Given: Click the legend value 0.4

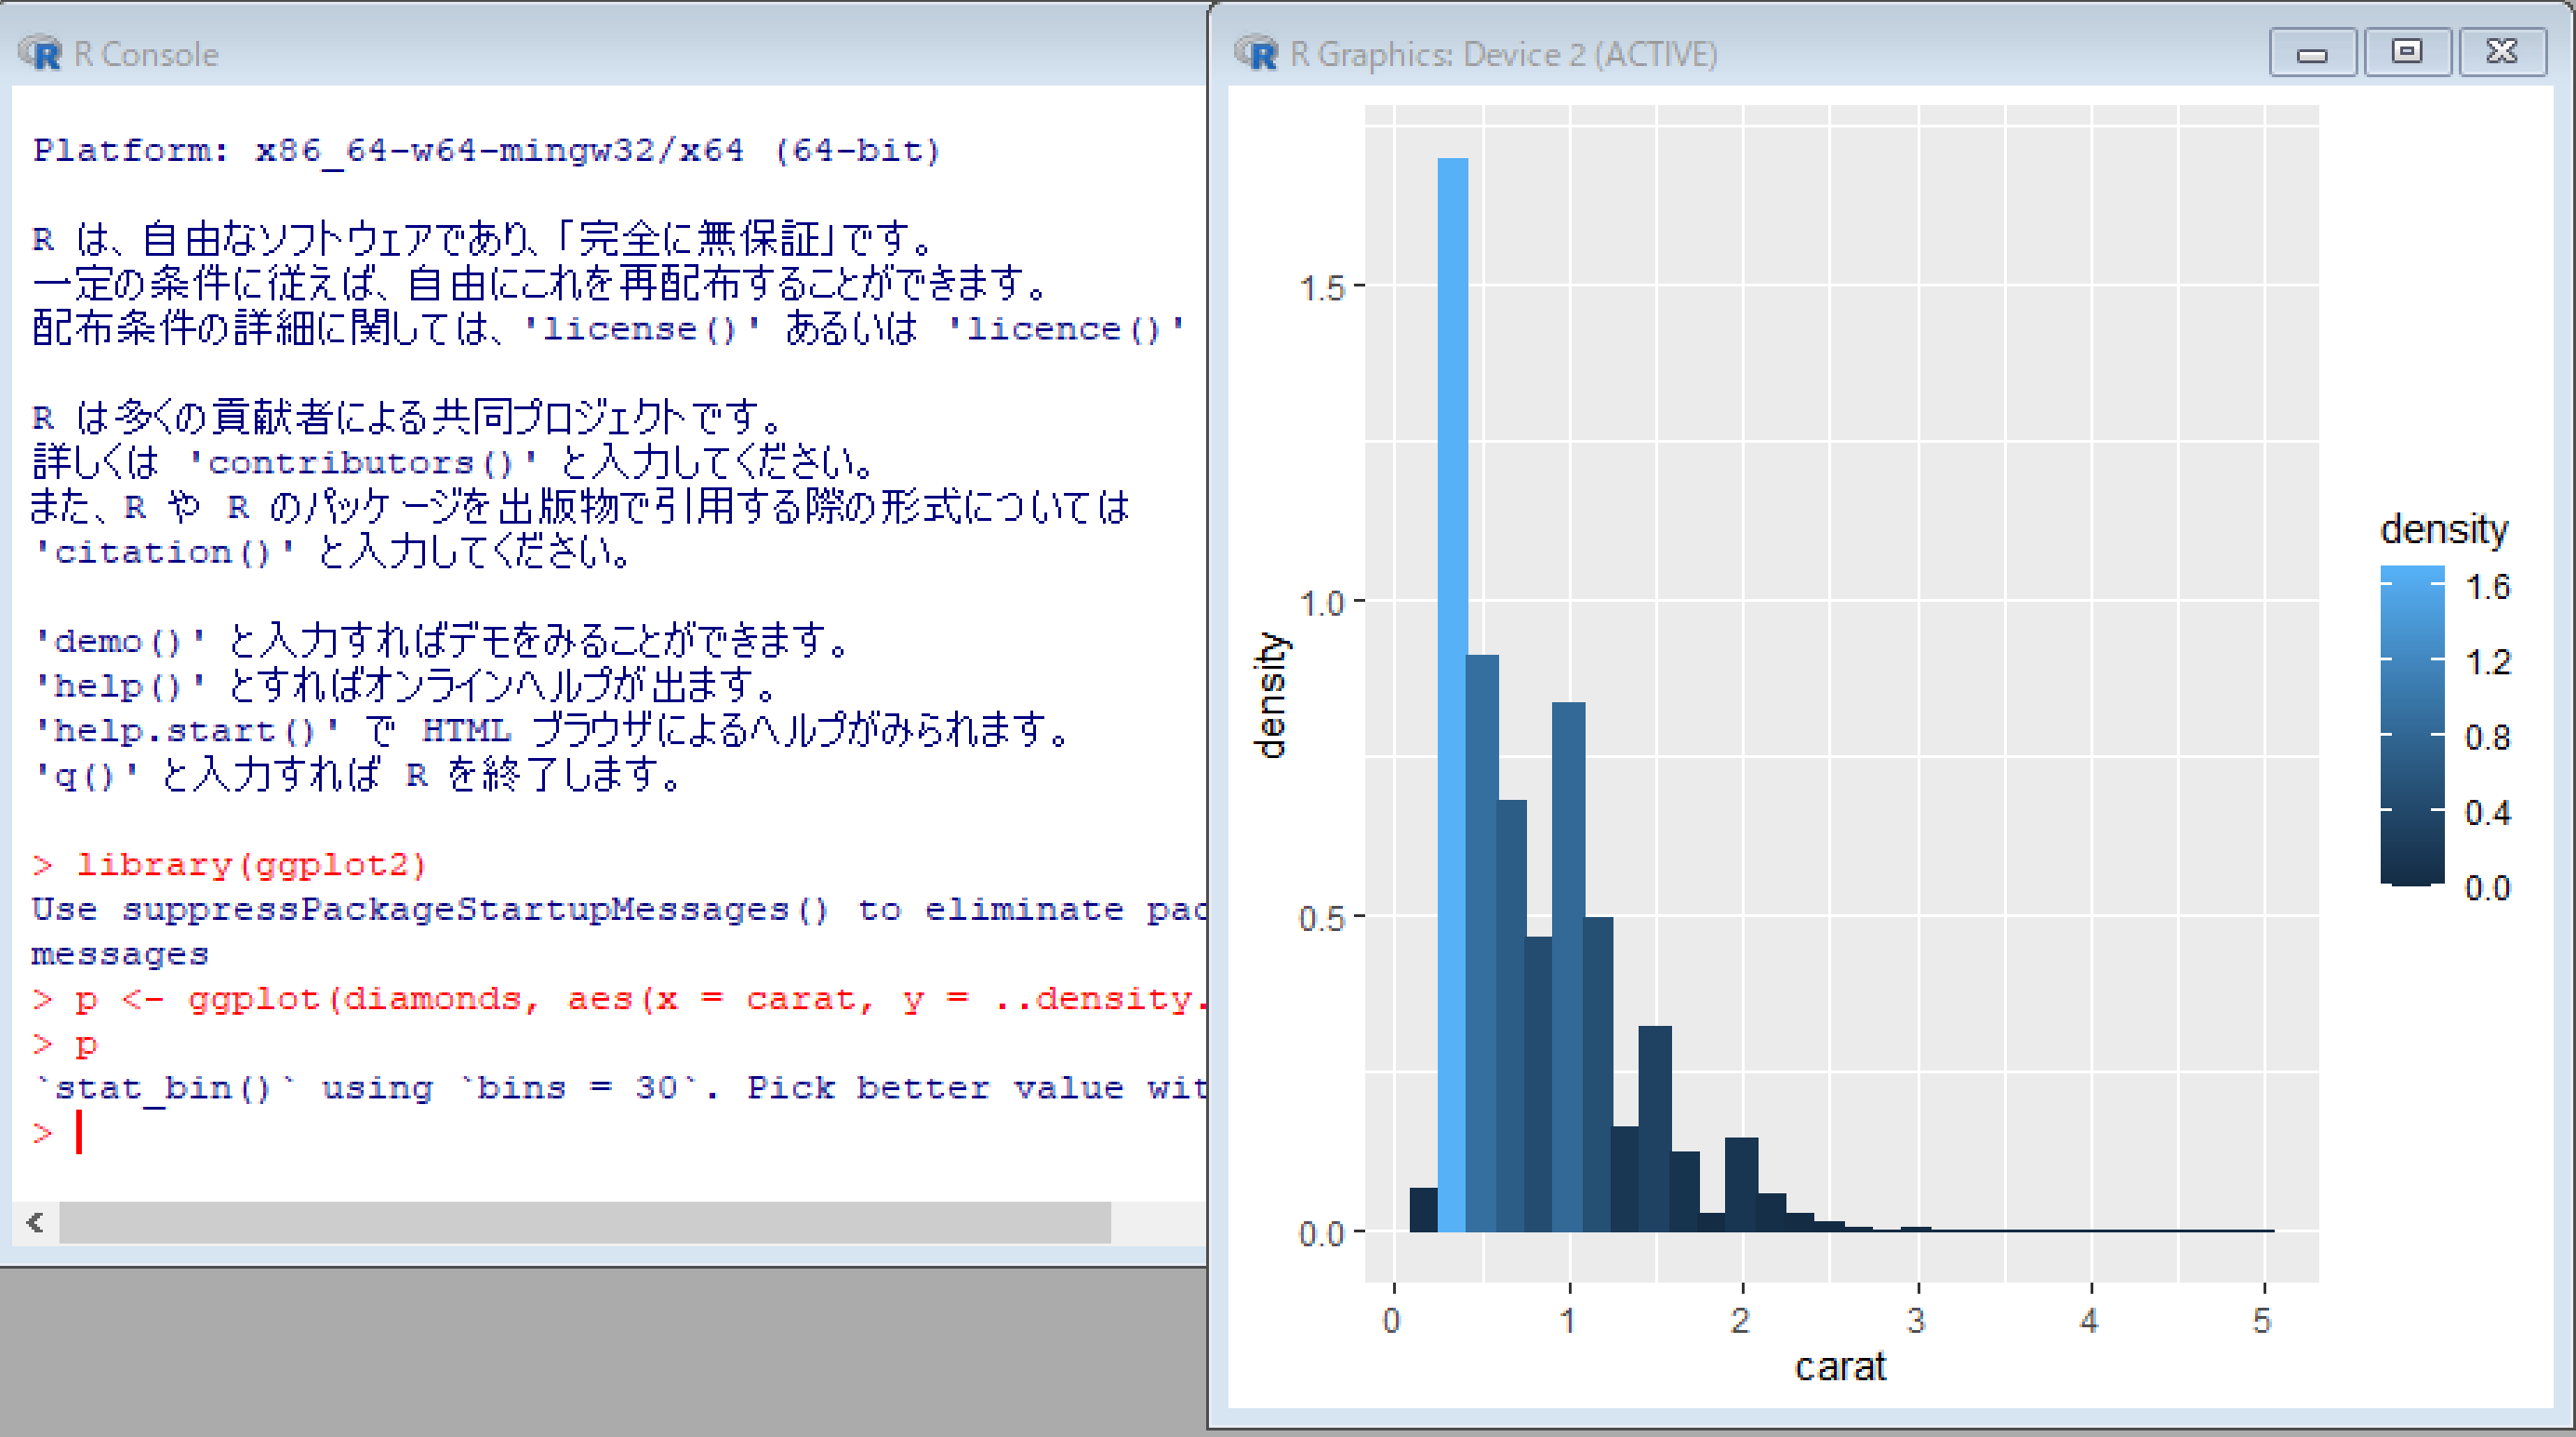Looking at the screenshot, I should click(2487, 812).
